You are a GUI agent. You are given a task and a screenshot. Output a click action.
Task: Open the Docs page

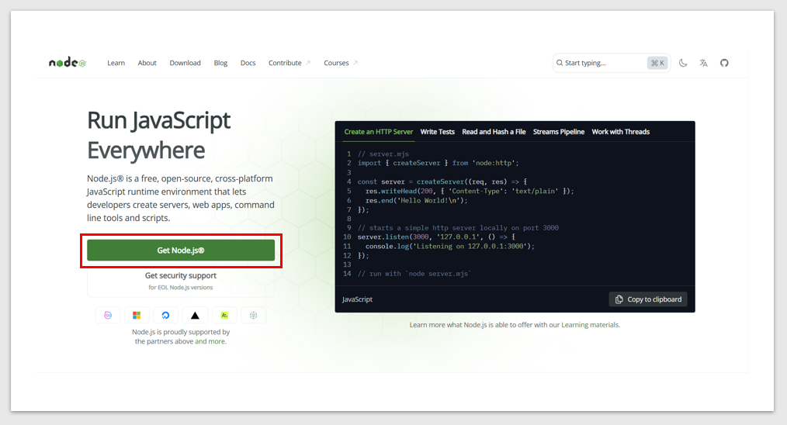coord(248,63)
